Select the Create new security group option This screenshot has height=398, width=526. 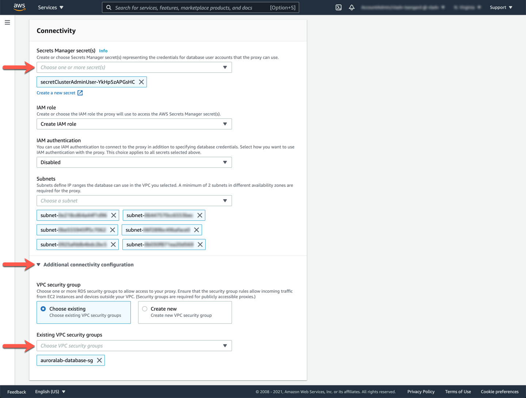coord(145,309)
